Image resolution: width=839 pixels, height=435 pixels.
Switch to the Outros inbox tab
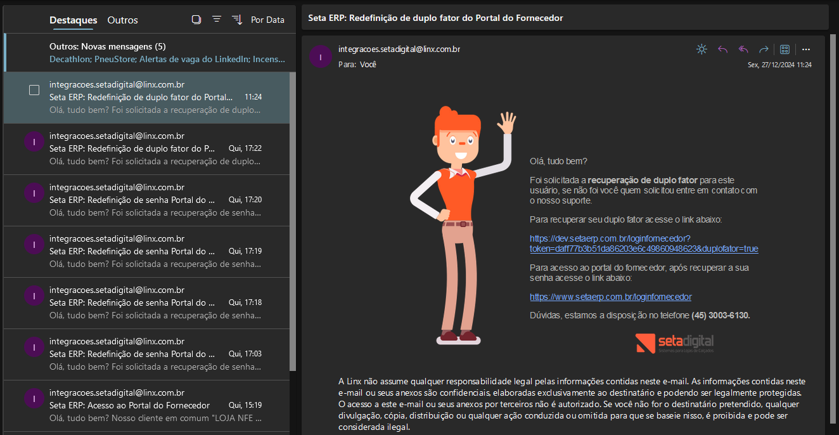123,20
